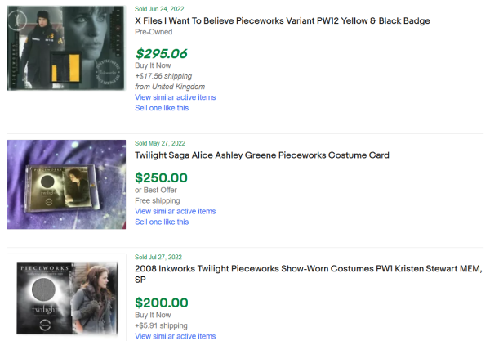View similar active items for Alice card
This screenshot has height=341, width=490.
point(175,211)
